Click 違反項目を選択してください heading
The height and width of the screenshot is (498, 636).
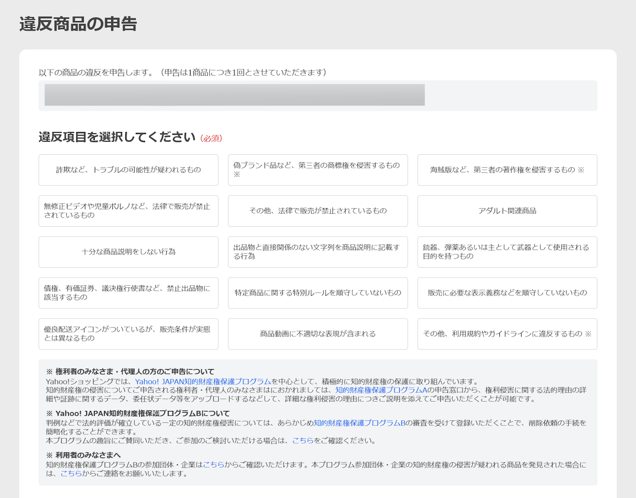(117, 137)
